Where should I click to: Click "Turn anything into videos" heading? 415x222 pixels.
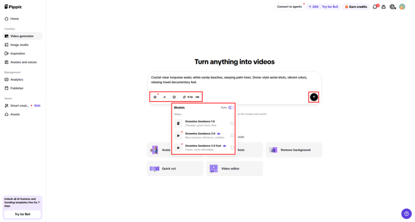(235, 62)
